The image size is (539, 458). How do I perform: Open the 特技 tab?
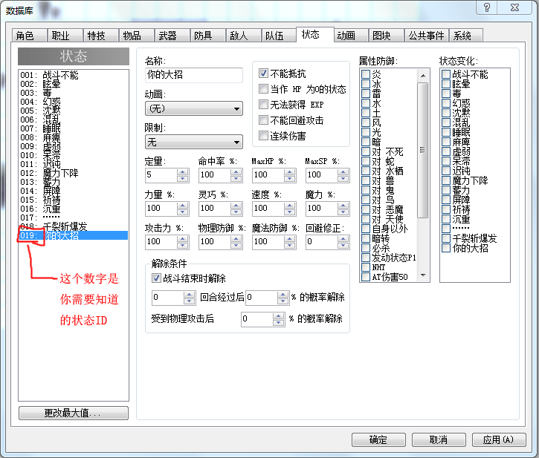point(100,36)
